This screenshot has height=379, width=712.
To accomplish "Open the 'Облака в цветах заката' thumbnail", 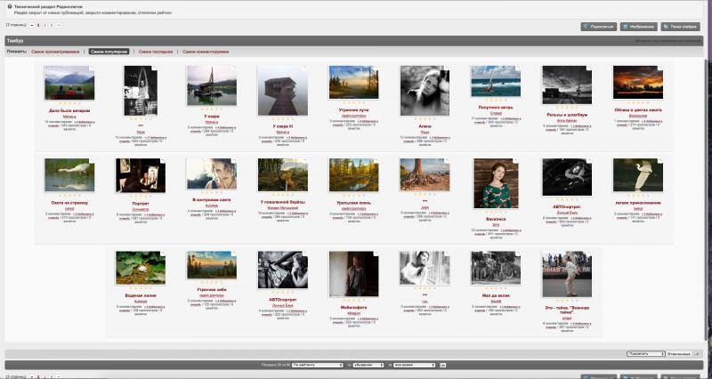I will (x=638, y=82).
